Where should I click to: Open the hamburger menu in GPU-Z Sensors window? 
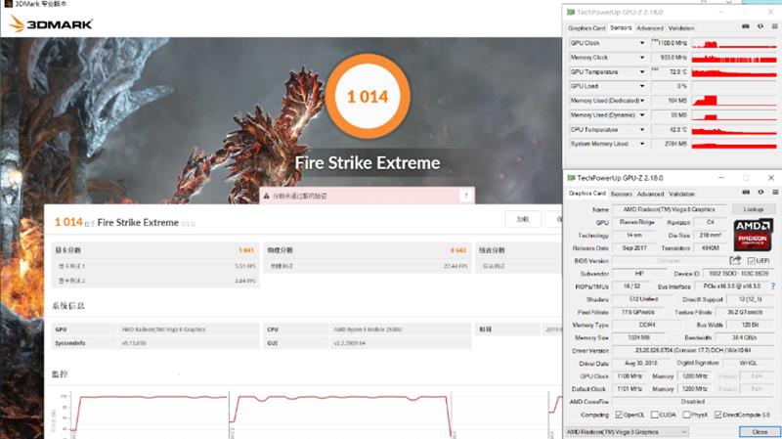(x=772, y=28)
